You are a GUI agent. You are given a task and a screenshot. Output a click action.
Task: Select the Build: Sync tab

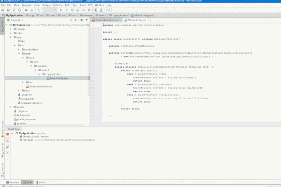14,129
